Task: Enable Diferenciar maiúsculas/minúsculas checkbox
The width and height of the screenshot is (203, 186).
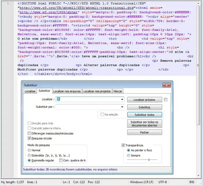Action: (x=29, y=133)
